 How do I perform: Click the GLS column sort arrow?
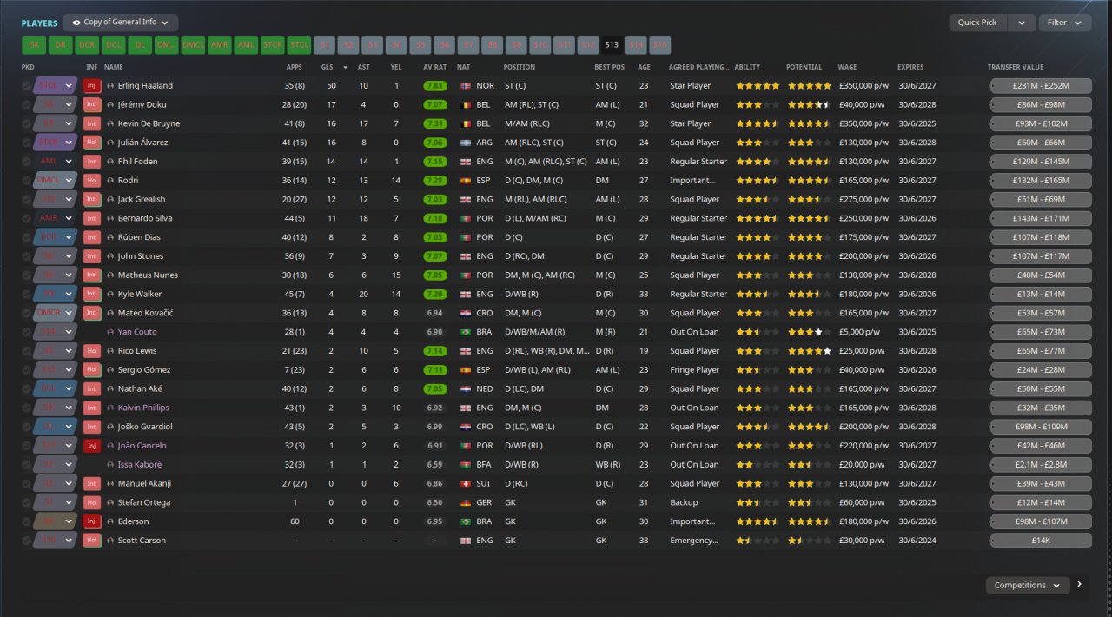pyautogui.click(x=345, y=67)
